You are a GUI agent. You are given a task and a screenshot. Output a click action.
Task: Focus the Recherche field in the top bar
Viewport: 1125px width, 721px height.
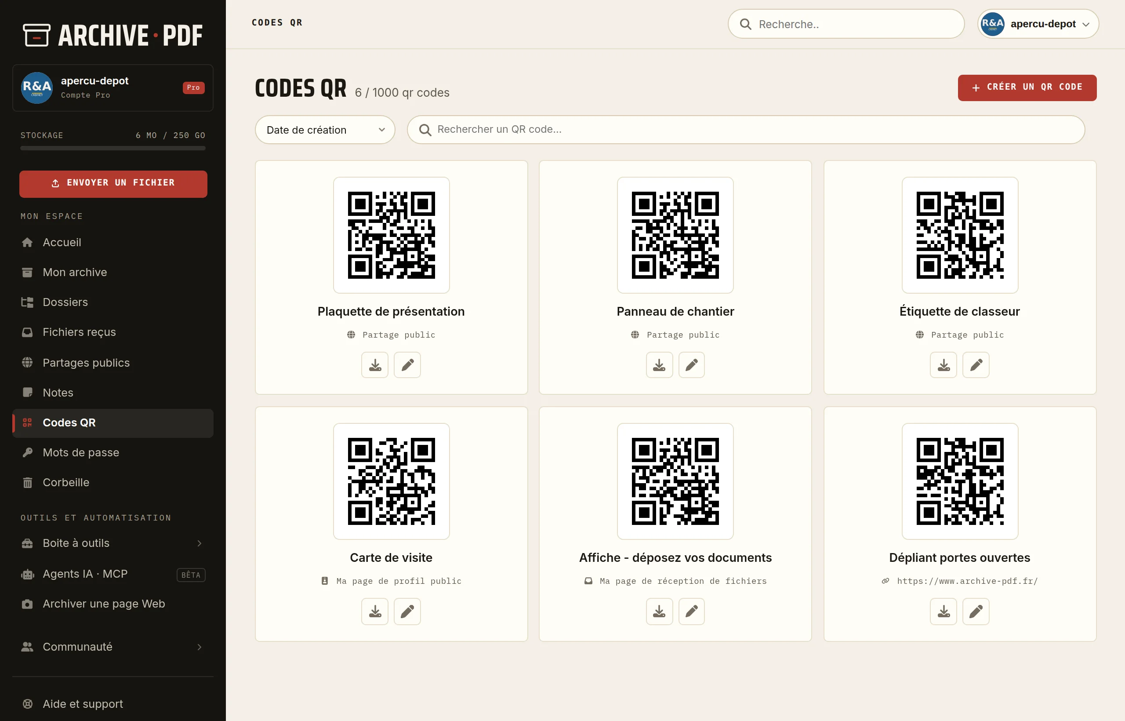point(846,24)
